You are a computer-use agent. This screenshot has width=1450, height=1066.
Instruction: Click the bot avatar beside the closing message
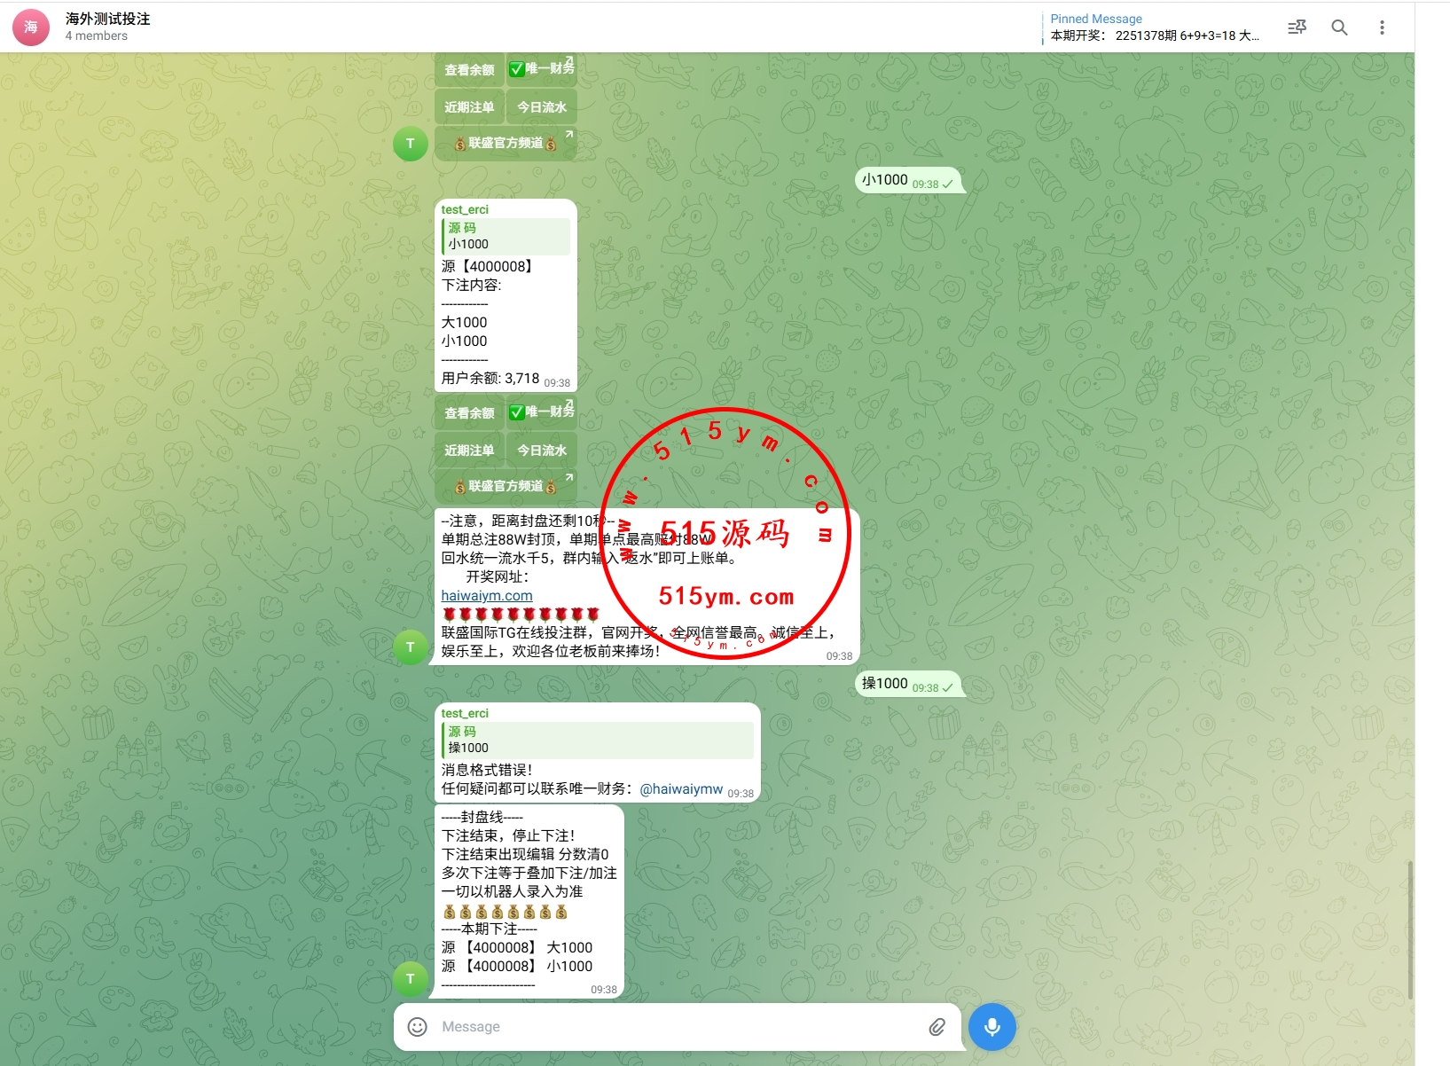tap(410, 978)
